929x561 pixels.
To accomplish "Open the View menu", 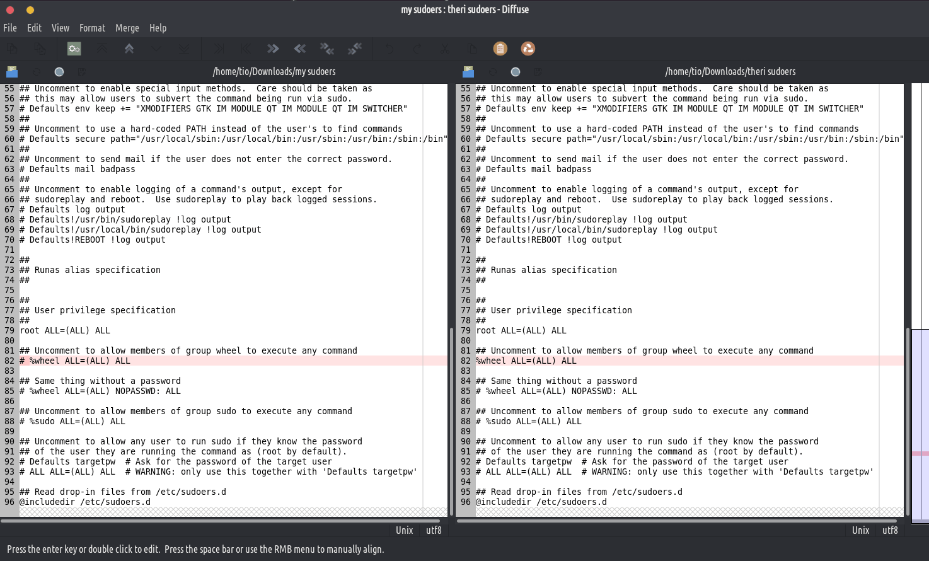I will tap(61, 28).
